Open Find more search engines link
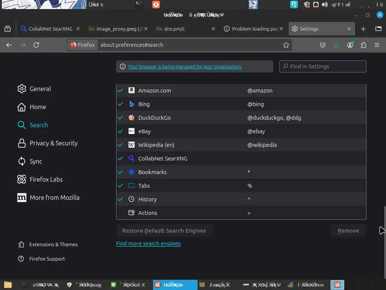 [x=148, y=244]
